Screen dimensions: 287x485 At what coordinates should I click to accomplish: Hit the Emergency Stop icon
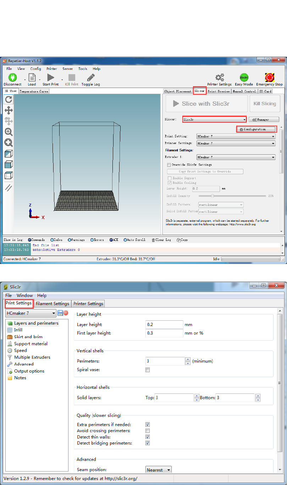coord(270,77)
